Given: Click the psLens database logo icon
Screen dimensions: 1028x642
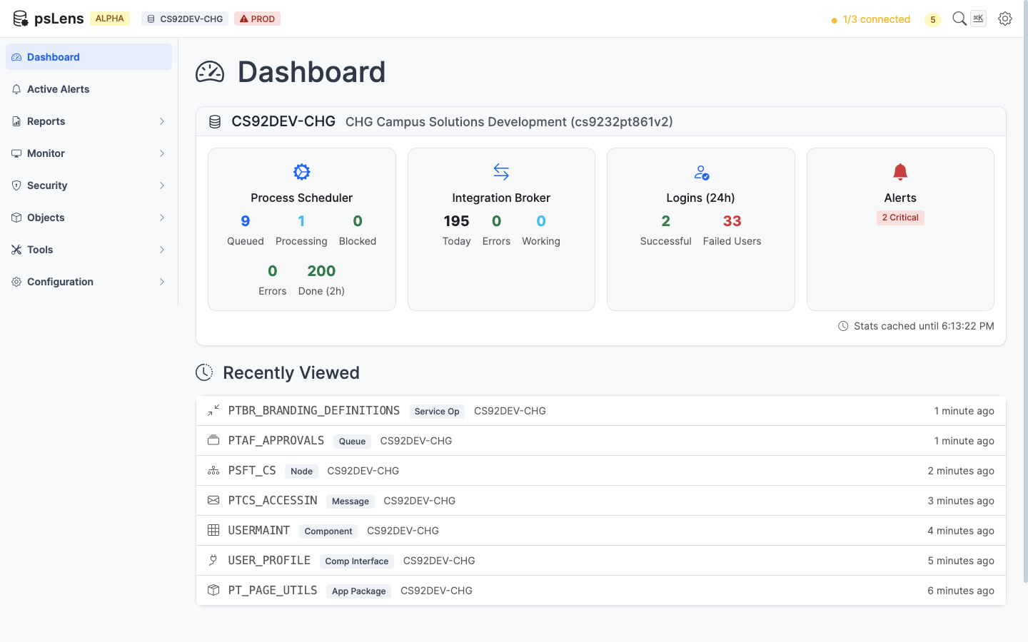Looking at the screenshot, I should (21, 19).
